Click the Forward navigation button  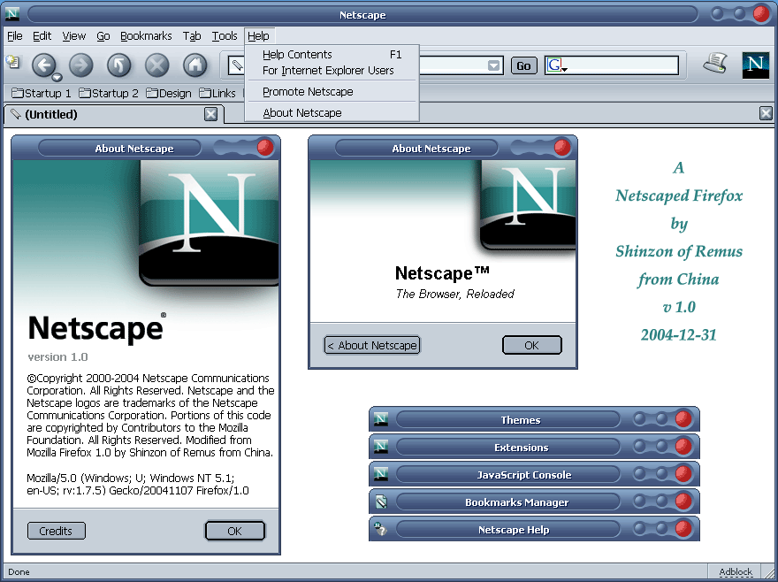[x=81, y=65]
